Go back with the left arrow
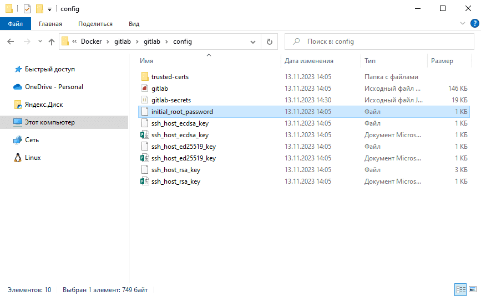The width and height of the screenshot is (481, 296). click(x=11, y=41)
